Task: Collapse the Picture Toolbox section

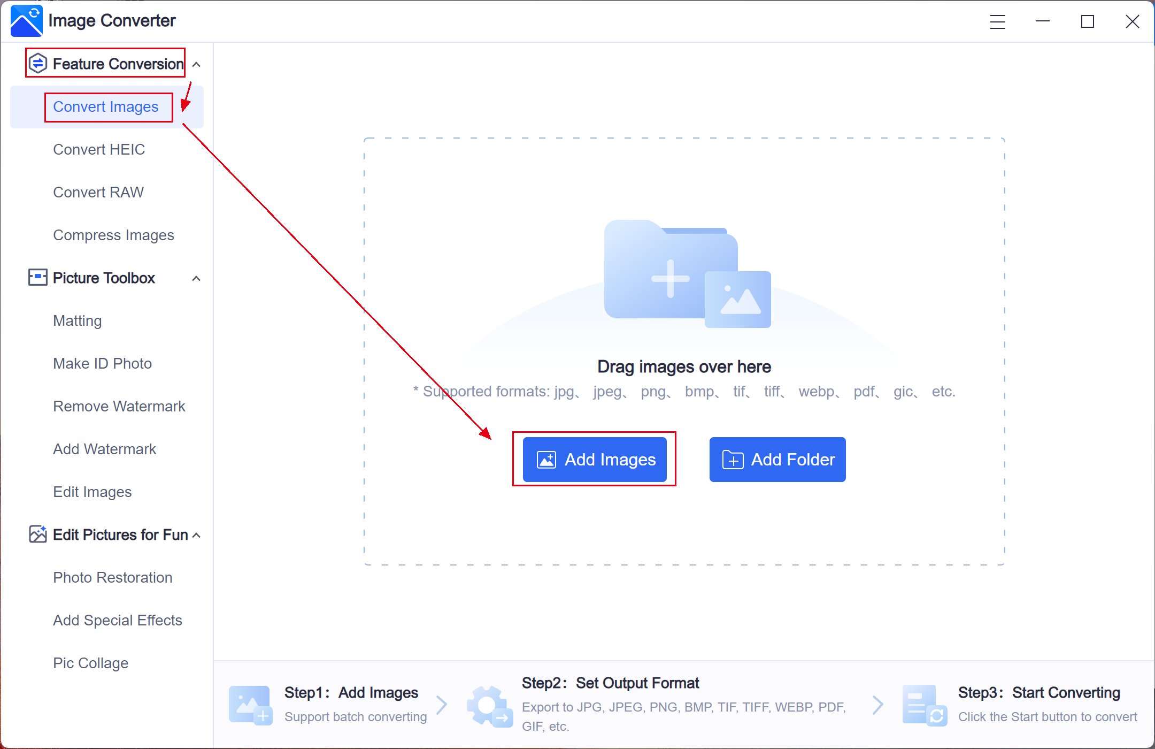Action: [x=195, y=277]
